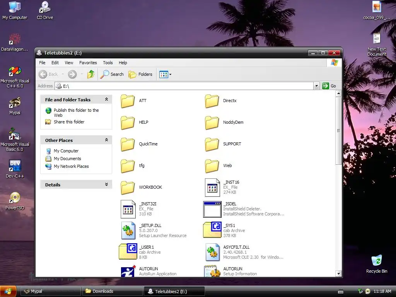Viewport: 396px width, 297px height.
Task: Select the Dev-C++ desktop icon
Action: tap(15, 169)
